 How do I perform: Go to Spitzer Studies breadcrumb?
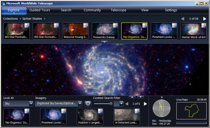pos(32,19)
